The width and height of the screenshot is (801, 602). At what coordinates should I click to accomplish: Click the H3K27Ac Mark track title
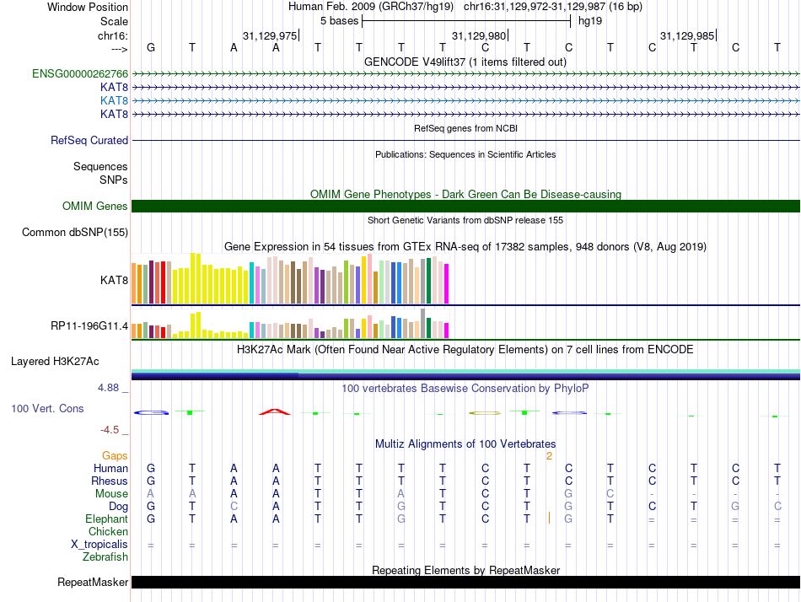click(x=465, y=349)
